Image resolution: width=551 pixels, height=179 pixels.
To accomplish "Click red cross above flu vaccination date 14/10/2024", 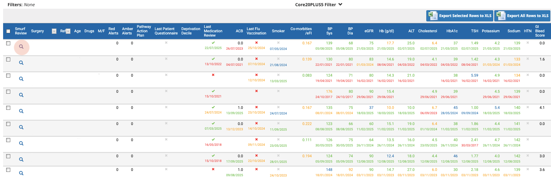I will [256, 123].
